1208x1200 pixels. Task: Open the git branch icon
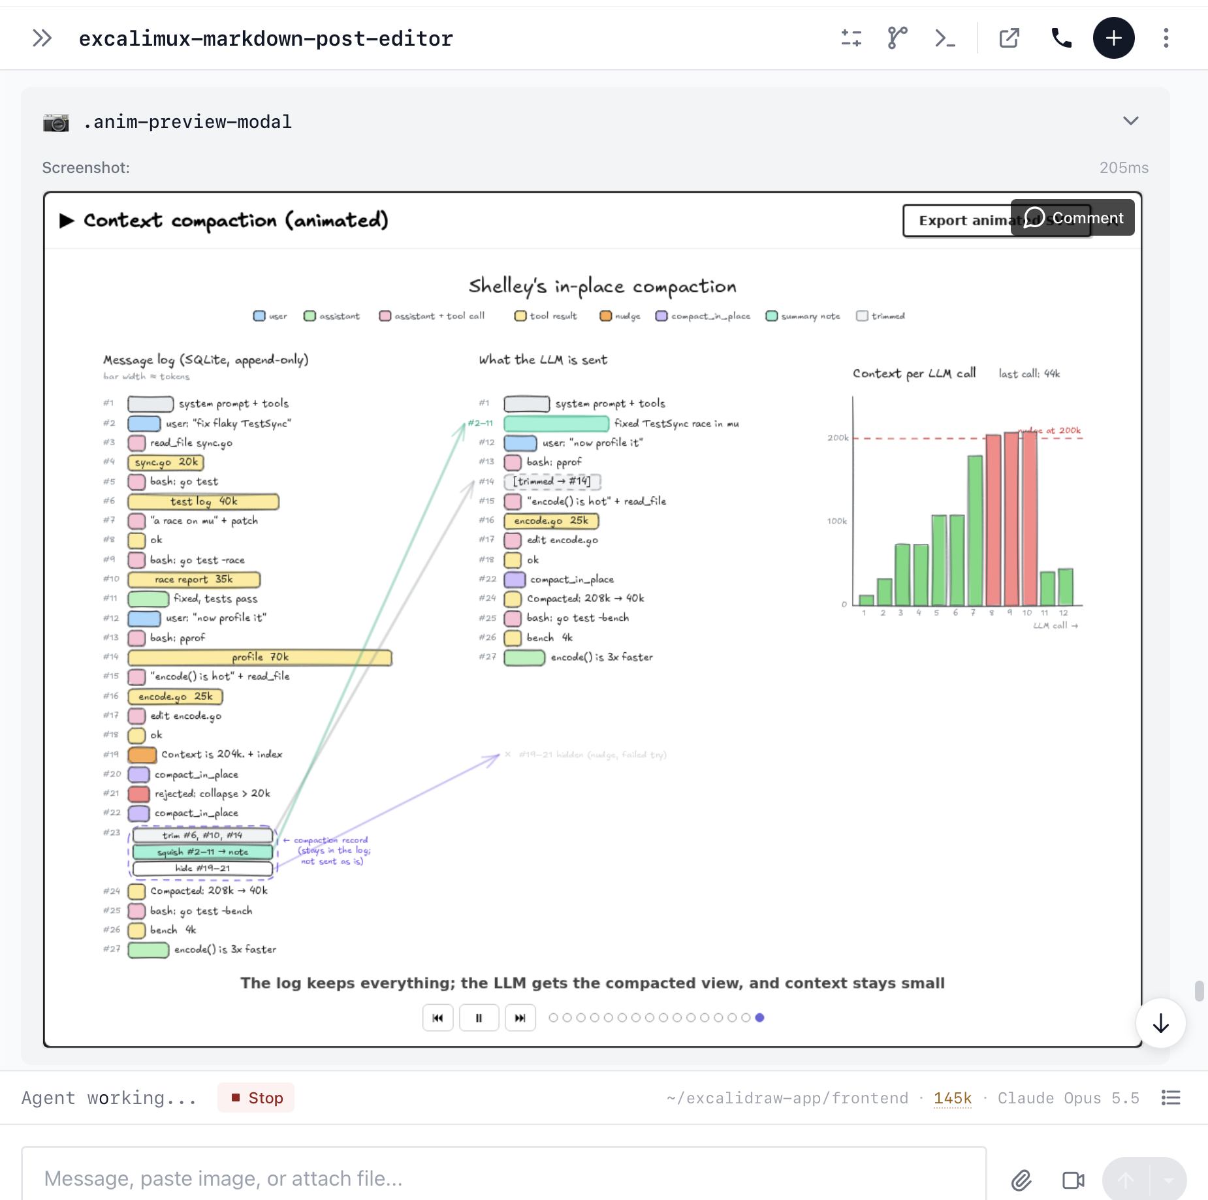point(898,39)
